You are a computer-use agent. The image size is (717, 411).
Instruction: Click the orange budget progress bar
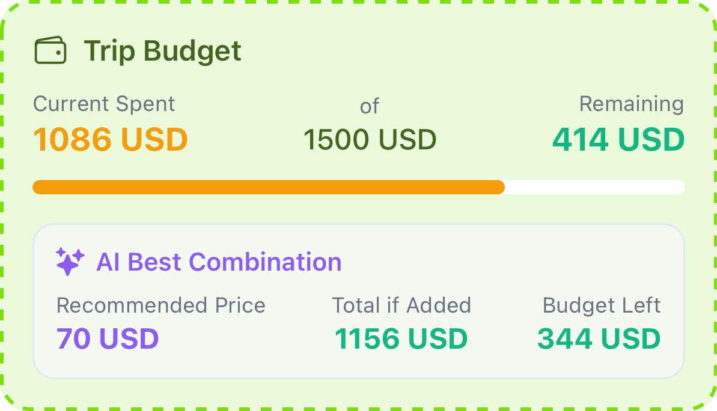click(269, 187)
